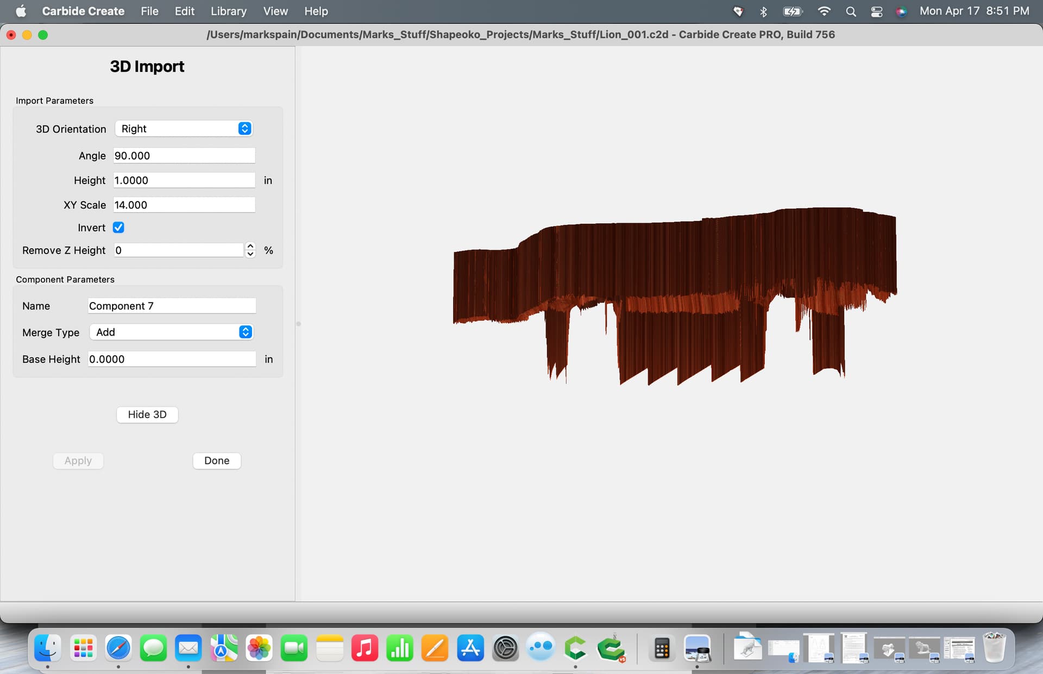Open Spotlight search icon
The image size is (1043, 674).
pyautogui.click(x=851, y=11)
